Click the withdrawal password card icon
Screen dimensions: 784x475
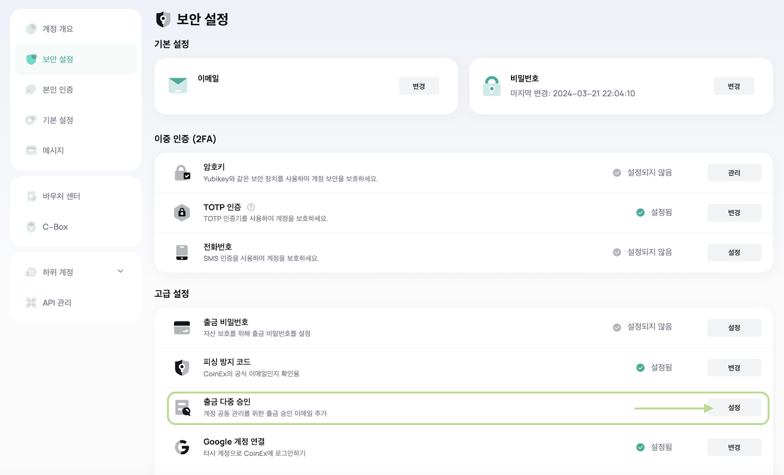tap(182, 328)
